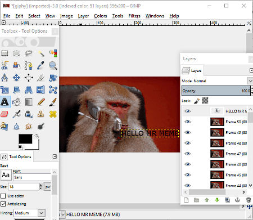Open the Tool Options tab configuration menu arrow
Screen dimensions: 253x220
55,156
